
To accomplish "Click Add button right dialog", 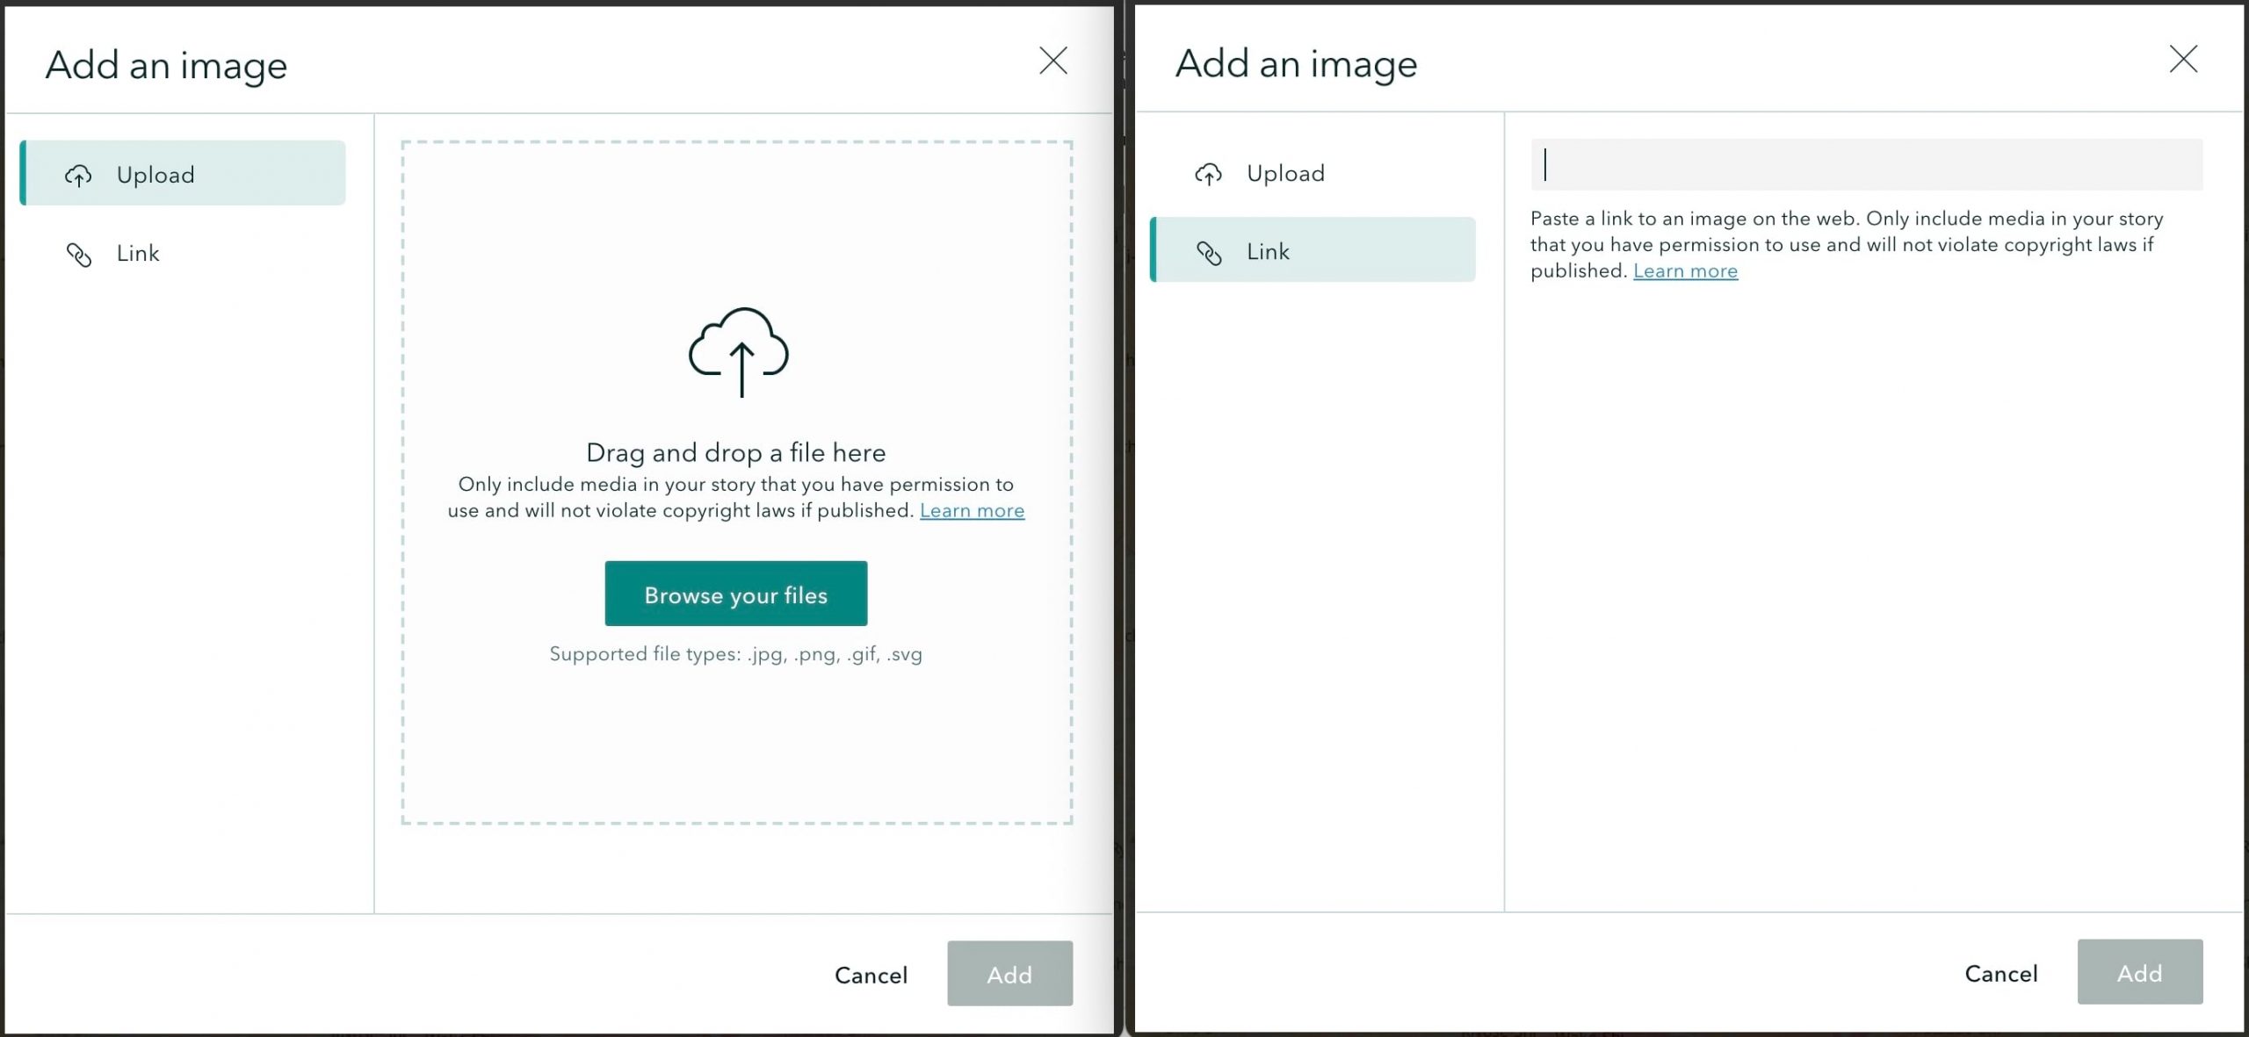I will (x=2138, y=972).
